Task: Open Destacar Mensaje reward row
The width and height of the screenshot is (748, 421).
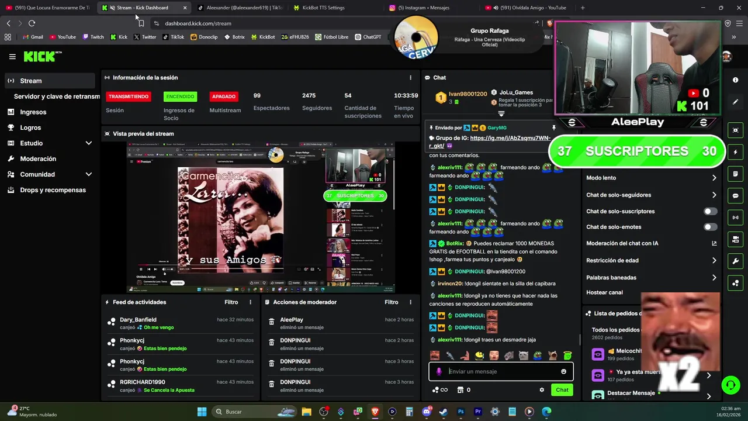Action: (651, 396)
